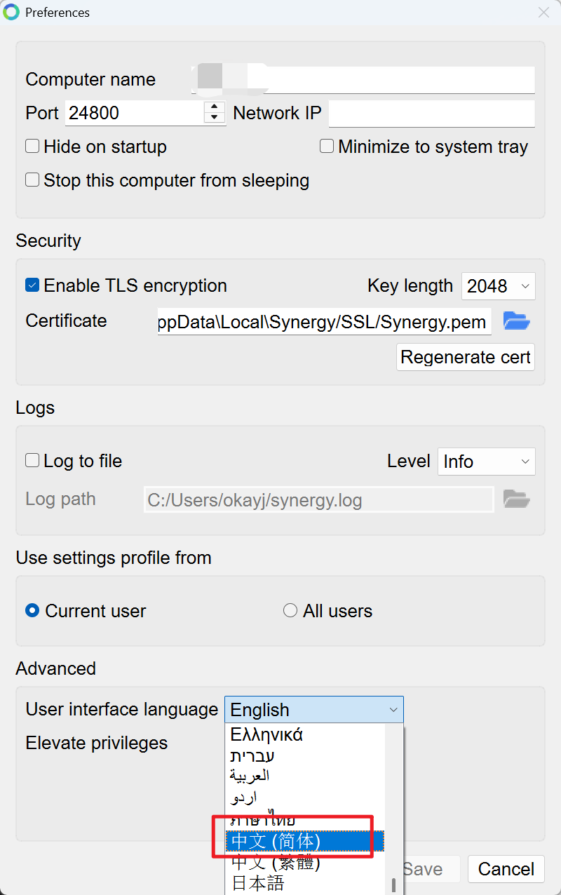Click the Port number field 24800
The height and width of the screenshot is (895, 561).
[135, 113]
